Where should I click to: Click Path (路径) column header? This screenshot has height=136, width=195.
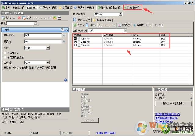coord(146,35)
